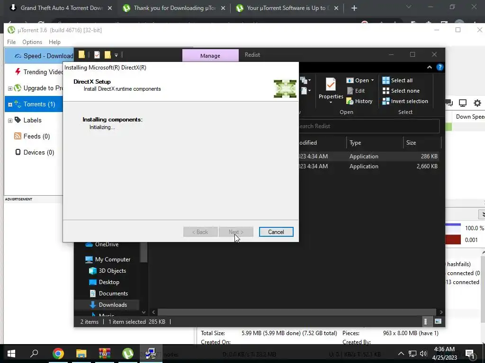Sort by the Type column header

375,143
